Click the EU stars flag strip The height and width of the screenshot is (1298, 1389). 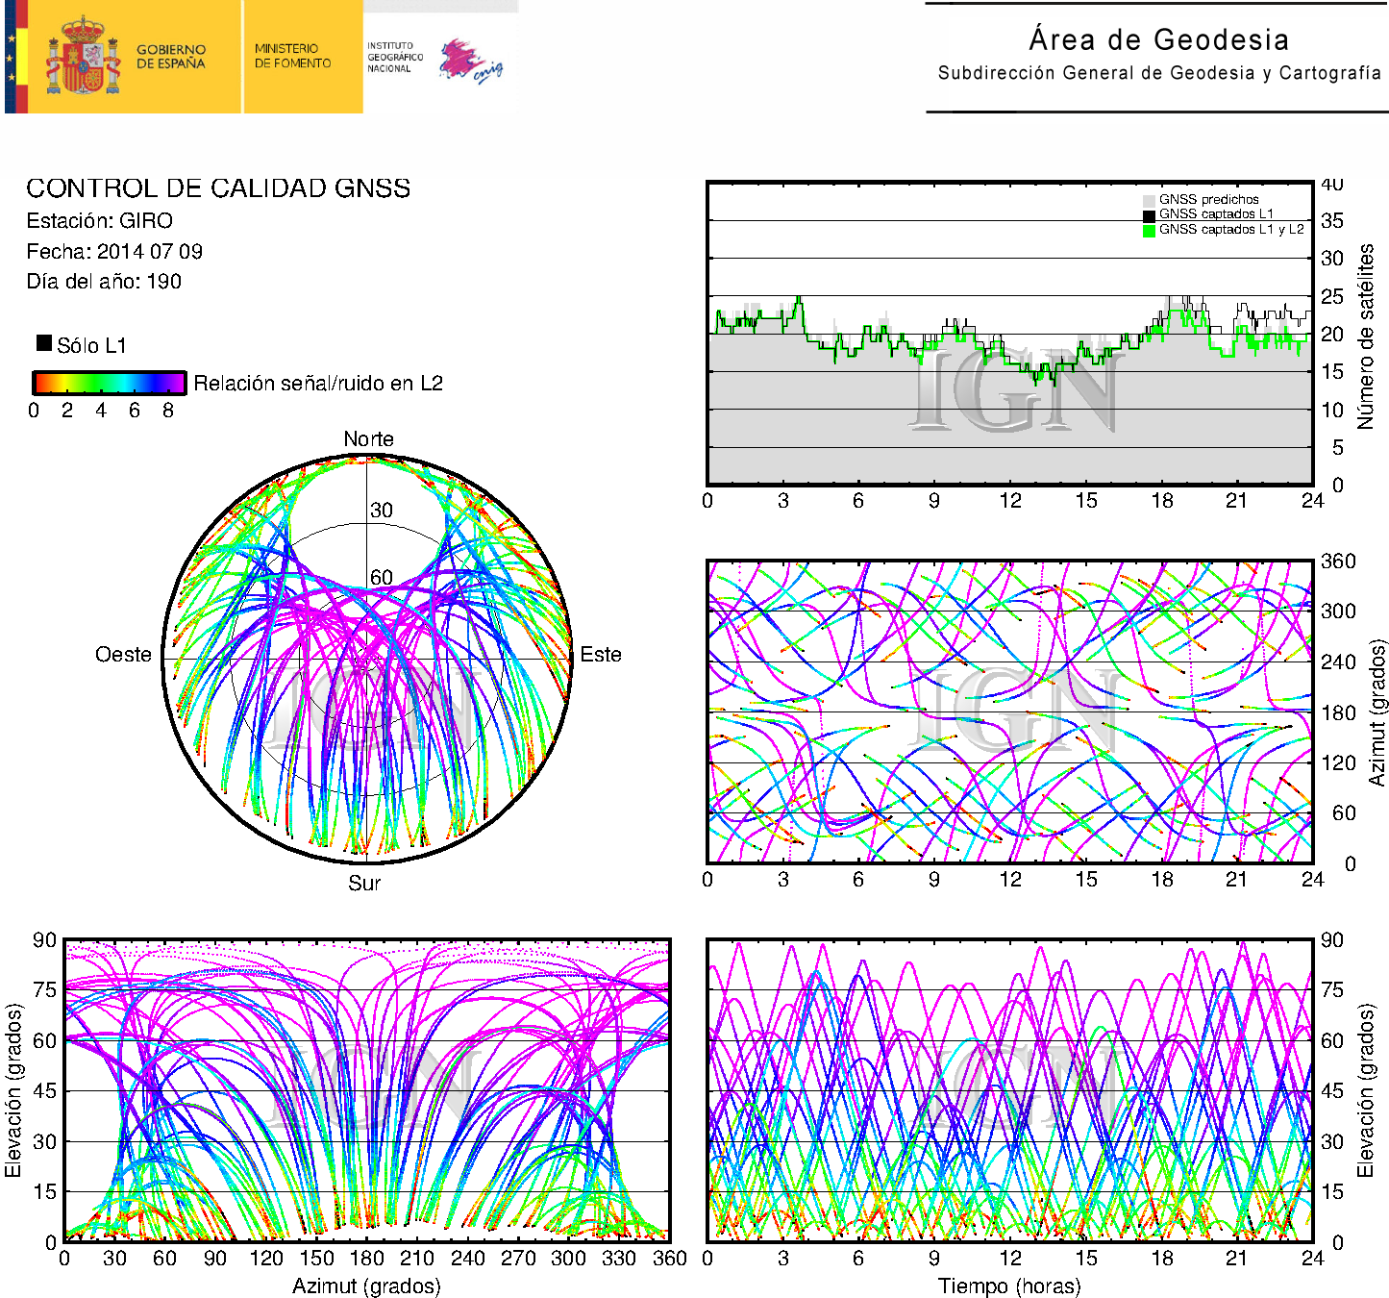click(x=12, y=57)
